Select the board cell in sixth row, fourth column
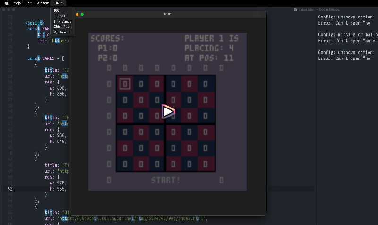Screen dimensions: 378x225 tap(173, 164)
